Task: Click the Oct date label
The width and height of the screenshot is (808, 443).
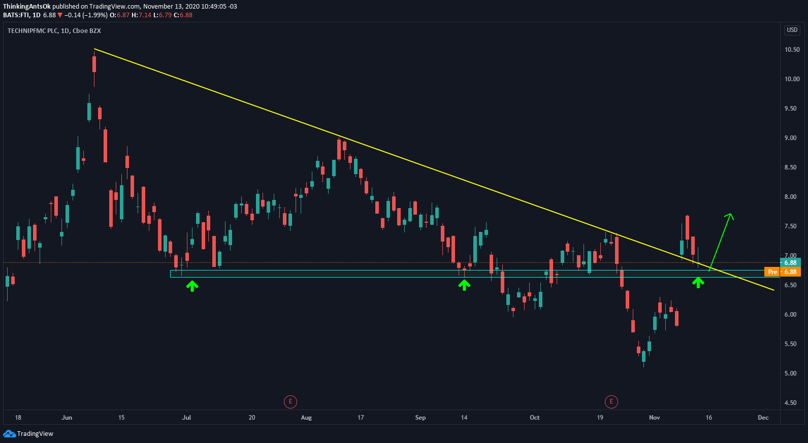Action: point(535,418)
